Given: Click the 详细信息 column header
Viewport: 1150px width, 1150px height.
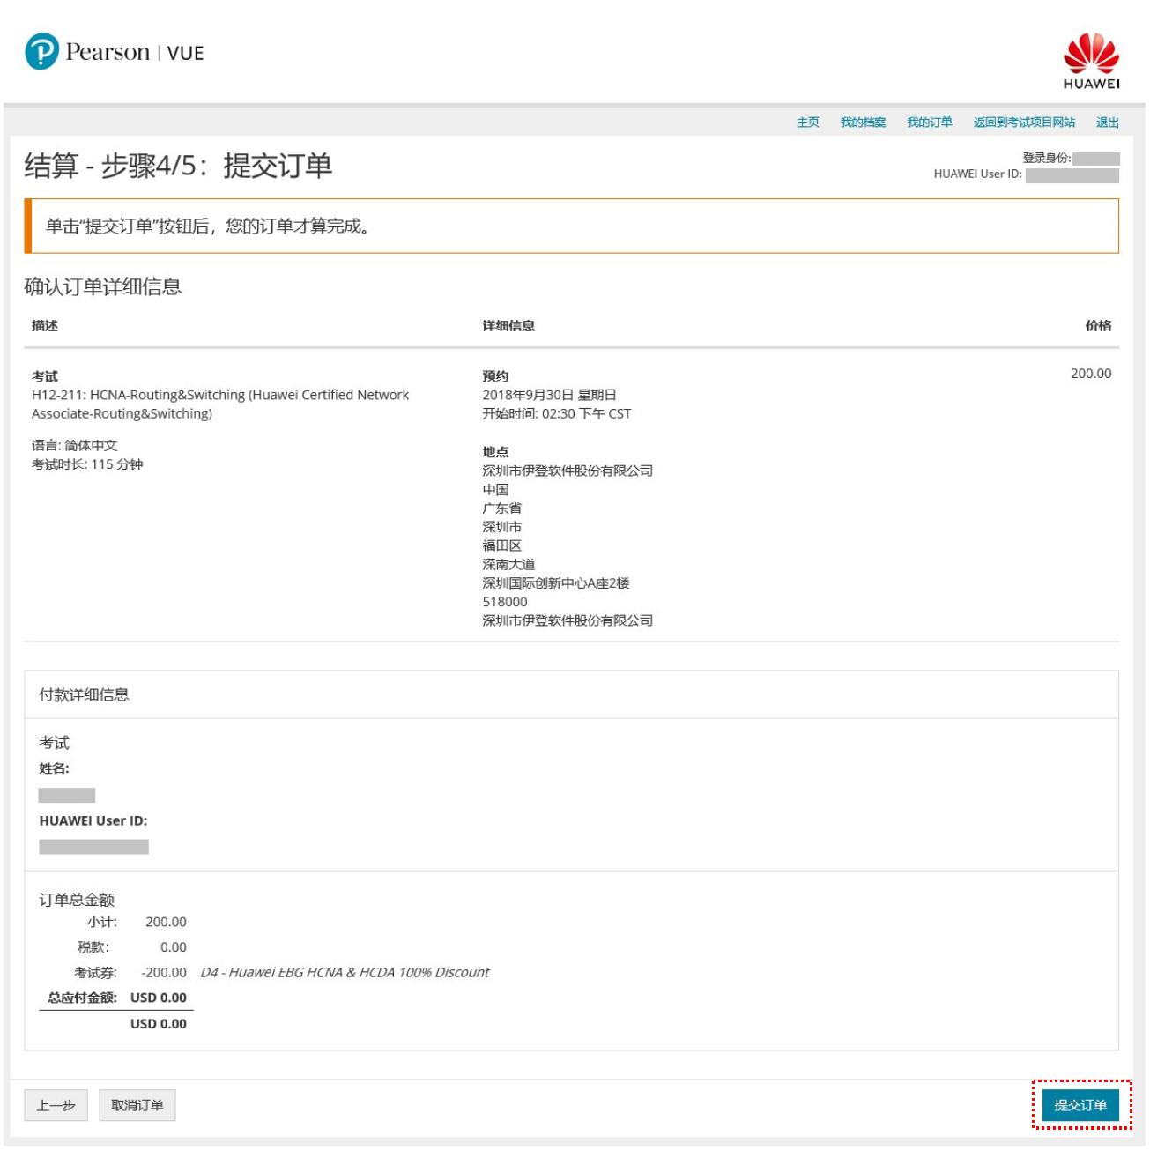Looking at the screenshot, I should coord(508,326).
